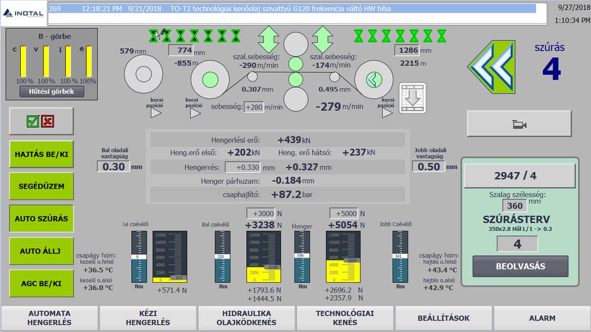The image size is (591, 332).
Task: Click the Bal oladali vastagság 0.30 field
Action: [113, 166]
